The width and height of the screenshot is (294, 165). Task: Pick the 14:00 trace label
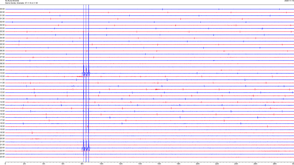pyautogui.click(x=2, y=99)
